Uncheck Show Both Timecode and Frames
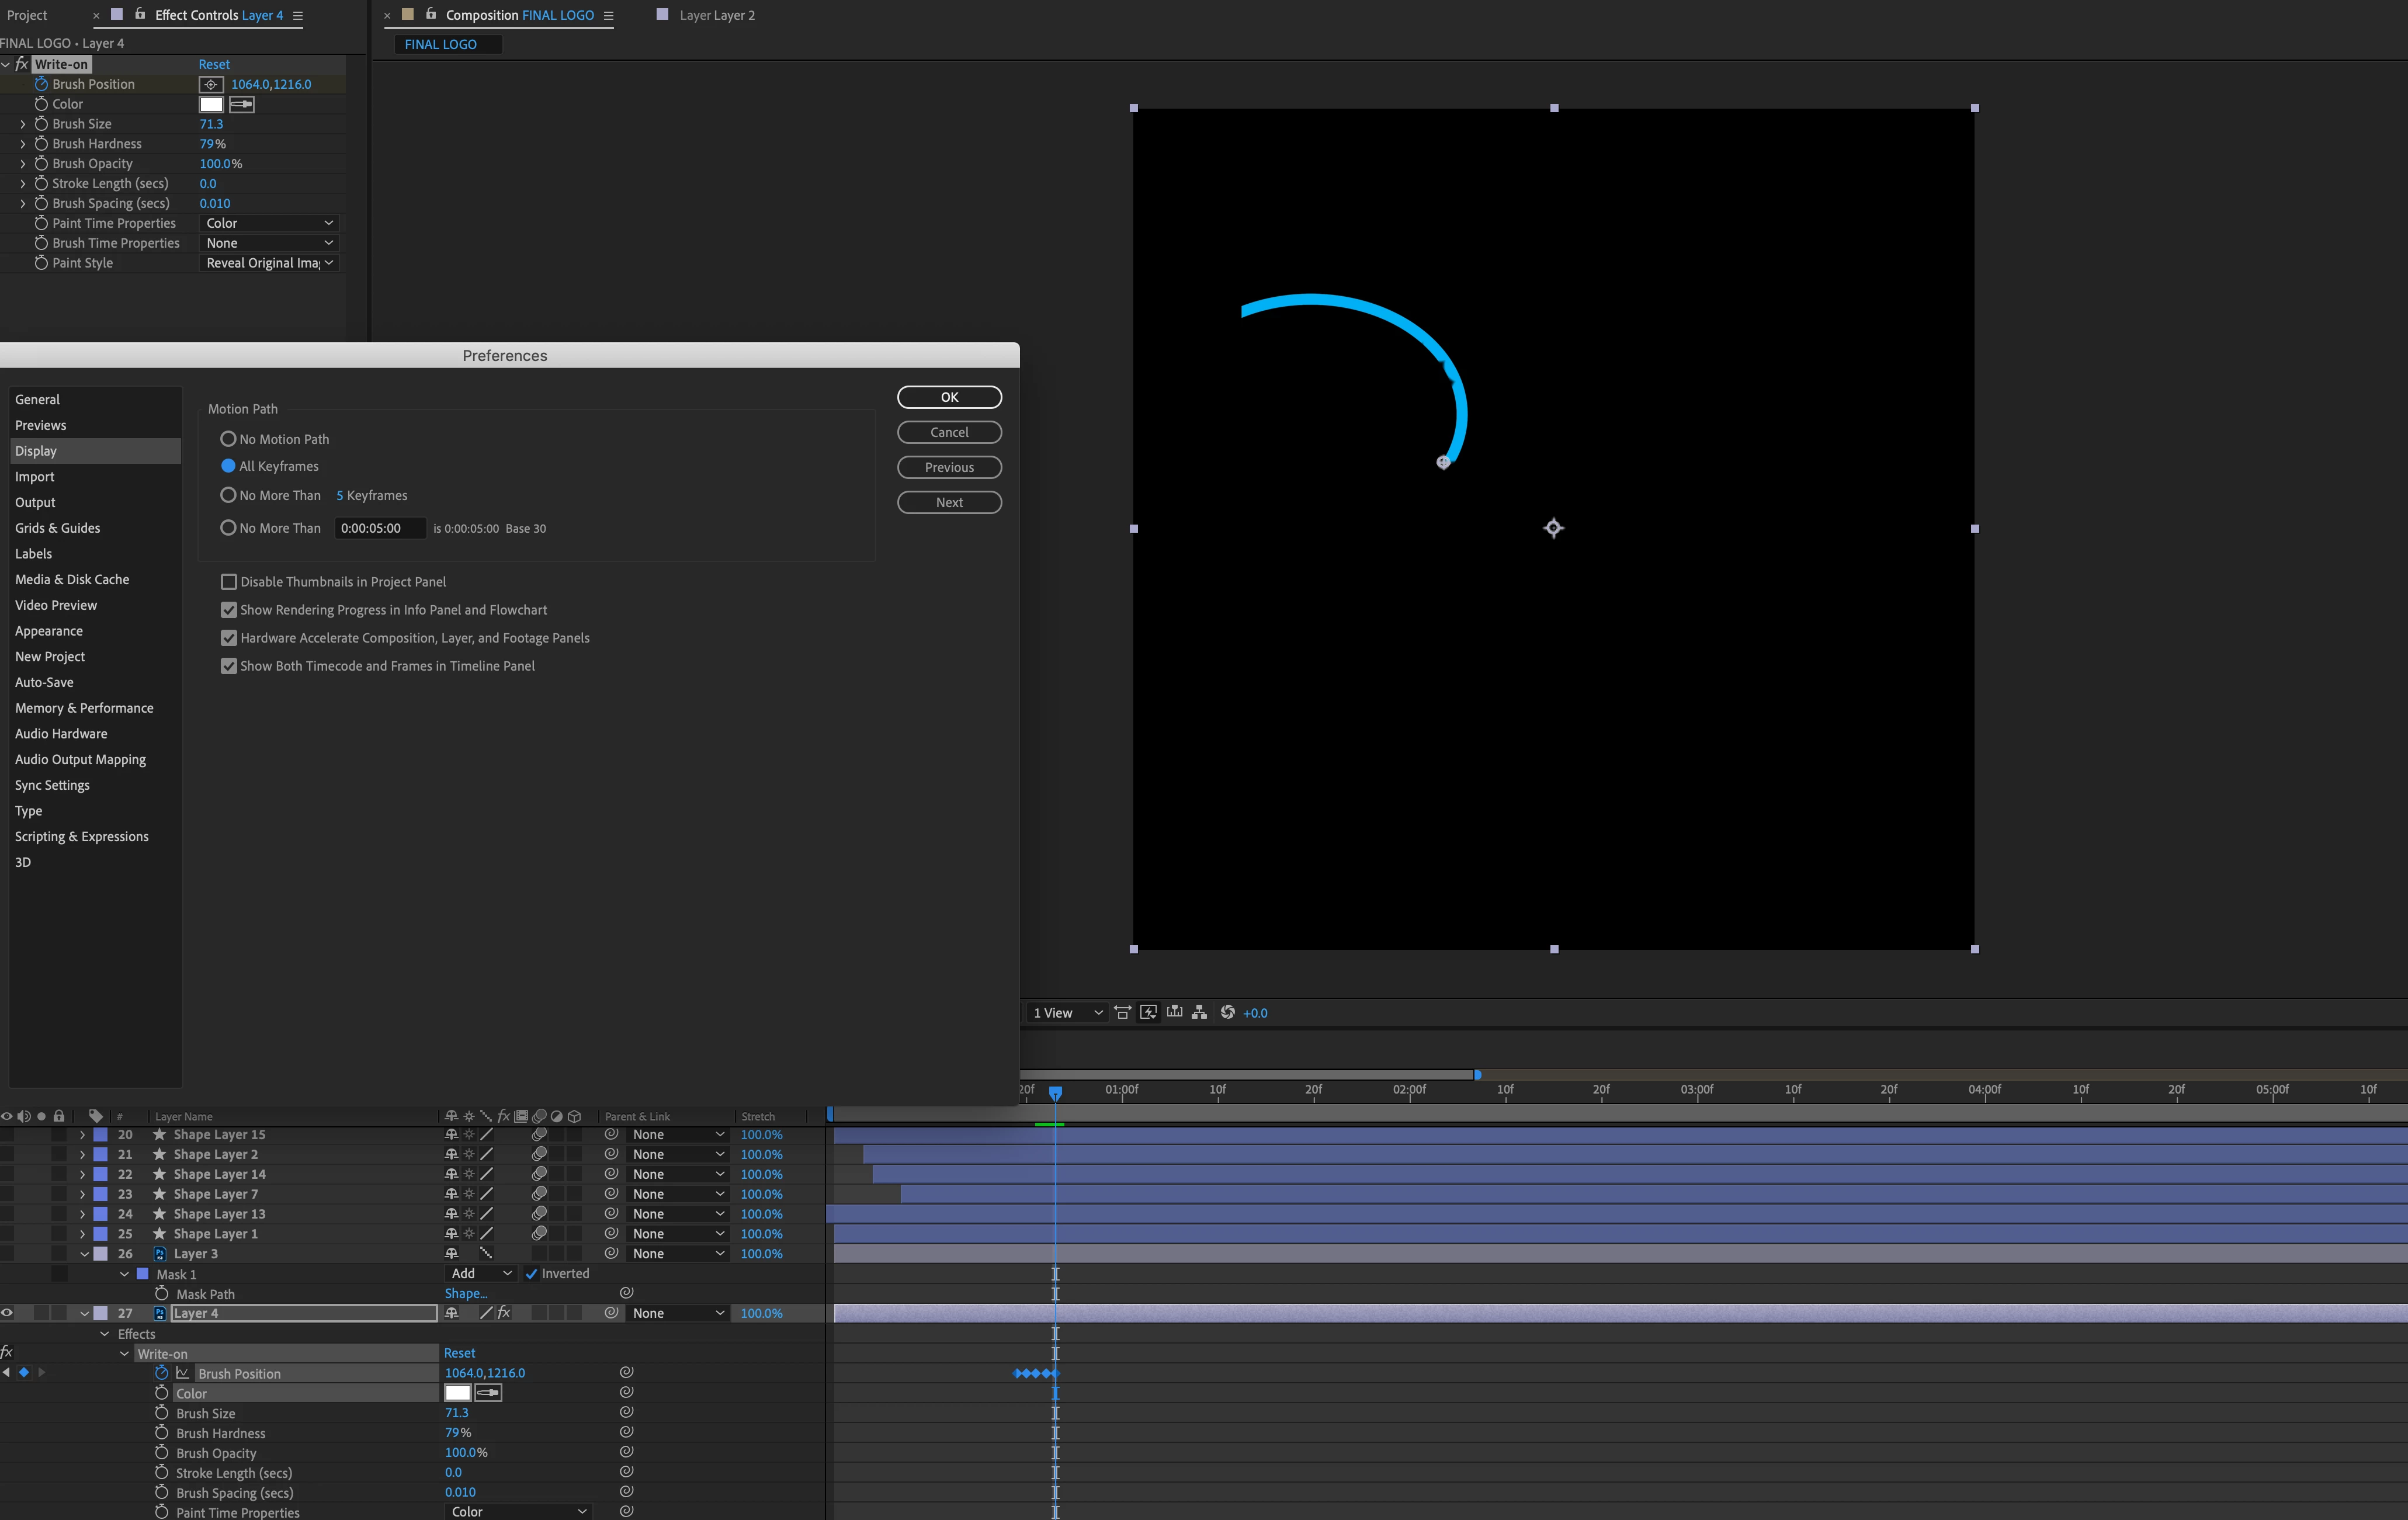This screenshot has height=1520, width=2408. click(x=229, y=666)
